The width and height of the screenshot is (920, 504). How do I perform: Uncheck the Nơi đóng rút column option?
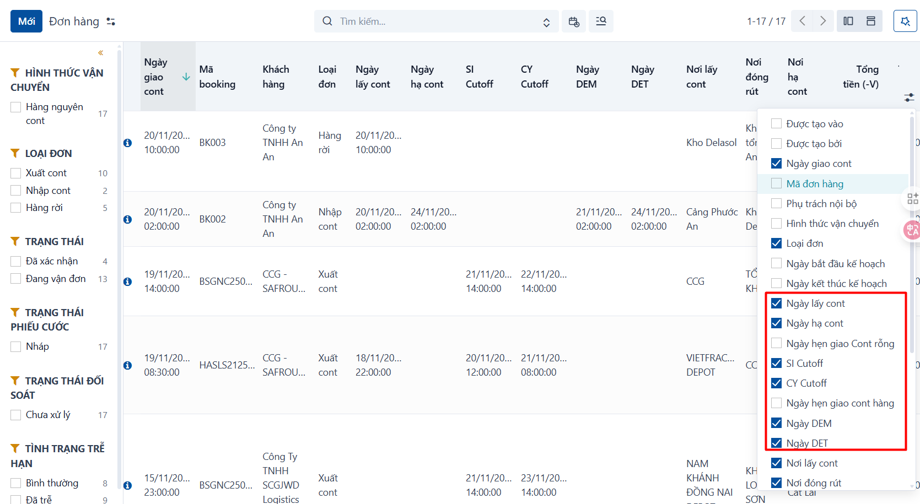pos(776,483)
